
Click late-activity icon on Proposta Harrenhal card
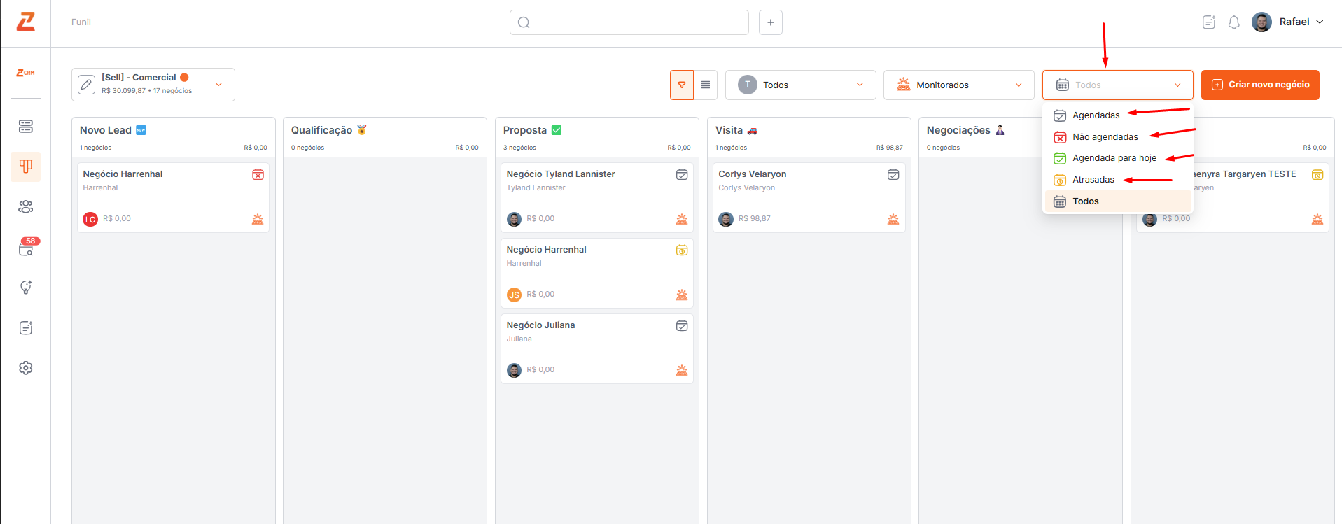[x=682, y=250]
